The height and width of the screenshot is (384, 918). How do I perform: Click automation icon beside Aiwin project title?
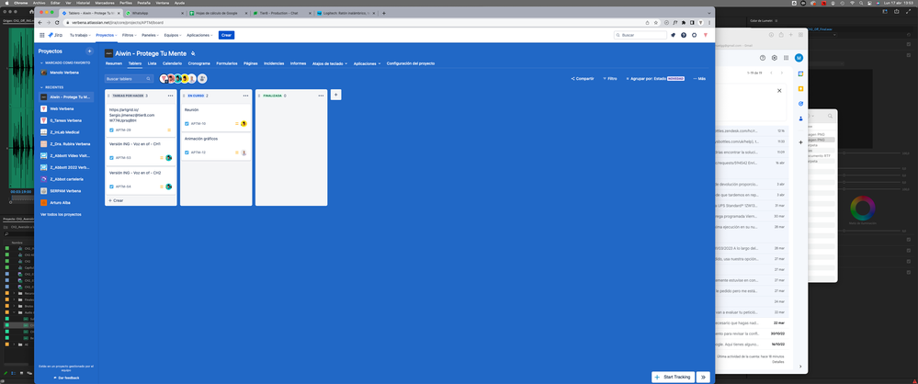click(193, 53)
